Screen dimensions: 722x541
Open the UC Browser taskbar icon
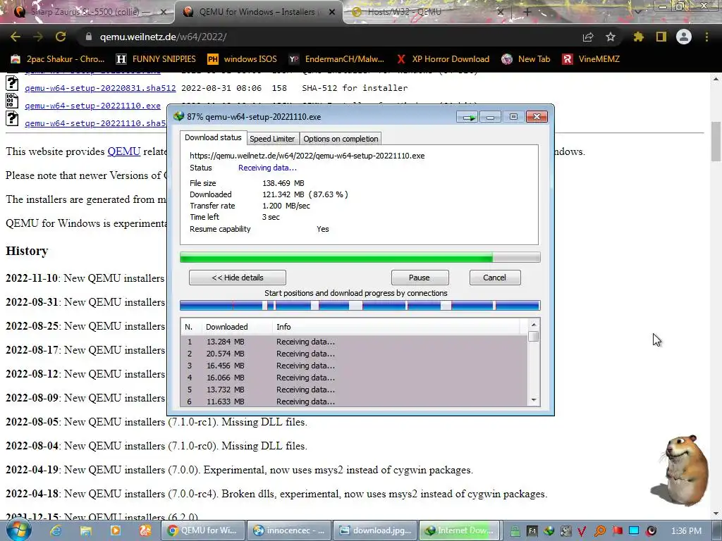145,530
